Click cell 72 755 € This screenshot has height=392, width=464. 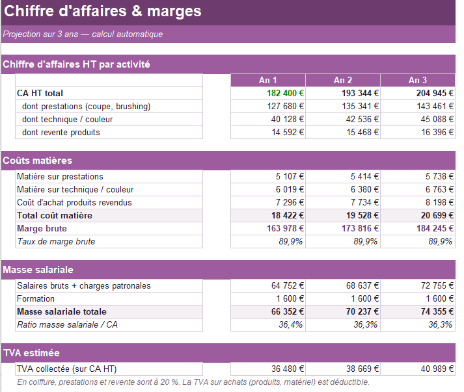418,285
